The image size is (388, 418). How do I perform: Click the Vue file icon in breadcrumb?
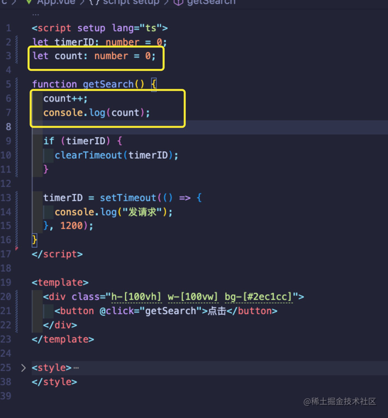(x=29, y=2)
